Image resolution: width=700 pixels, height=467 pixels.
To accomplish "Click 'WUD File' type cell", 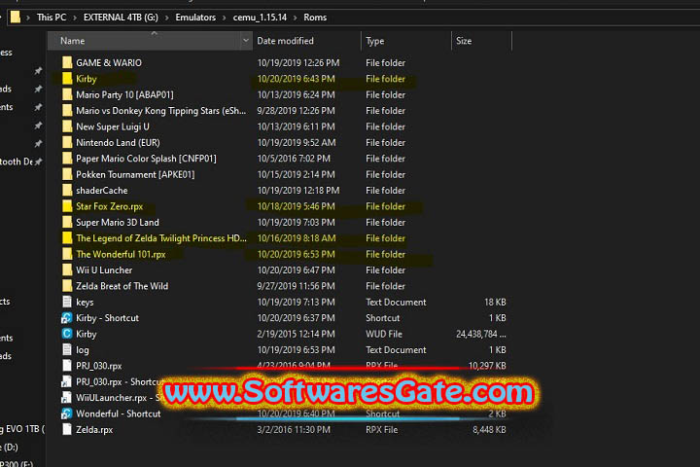I will point(384,334).
